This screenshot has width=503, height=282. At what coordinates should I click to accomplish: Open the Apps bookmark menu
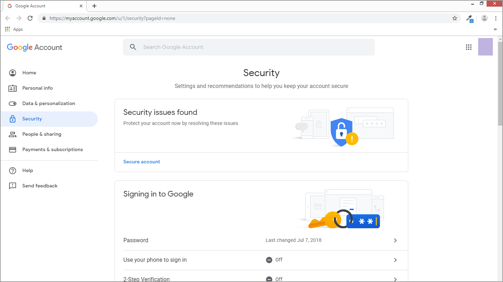[x=14, y=29]
